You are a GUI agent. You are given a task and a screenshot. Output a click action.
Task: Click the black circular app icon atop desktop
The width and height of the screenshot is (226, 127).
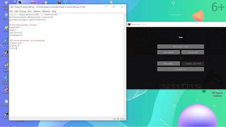click(20, 2)
